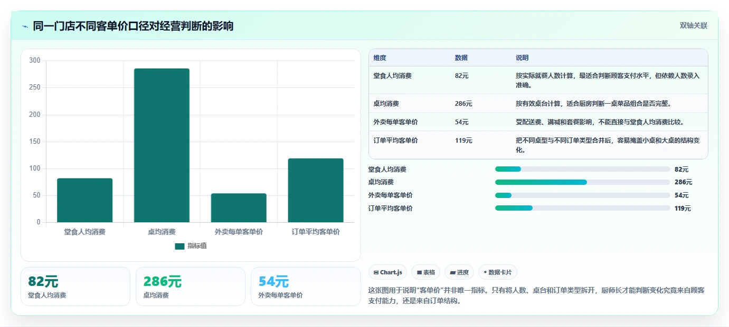
Task: Click the description starting 按有效桌台计算
Action: (593, 104)
